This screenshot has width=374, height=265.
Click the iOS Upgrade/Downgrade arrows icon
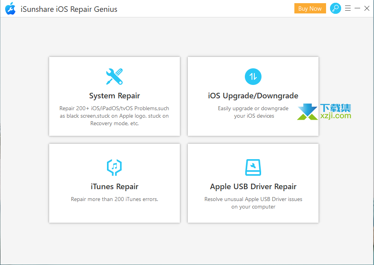(x=253, y=77)
